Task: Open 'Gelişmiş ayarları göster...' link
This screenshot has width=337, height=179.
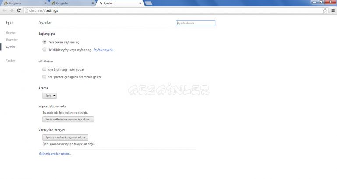Action: pyautogui.click(x=55, y=154)
